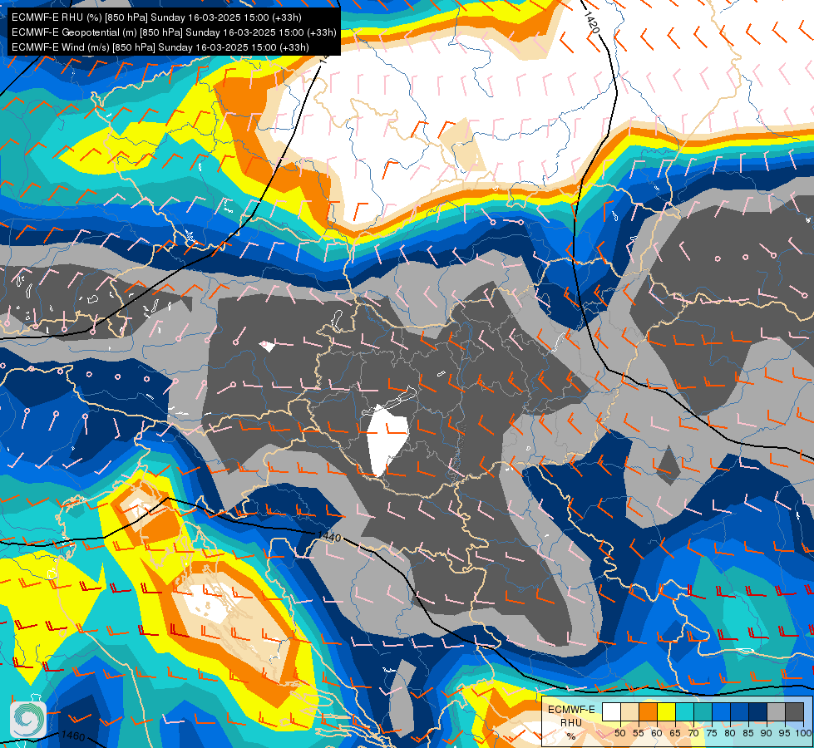Click the navy 85-90% legend swatch

coord(758,711)
